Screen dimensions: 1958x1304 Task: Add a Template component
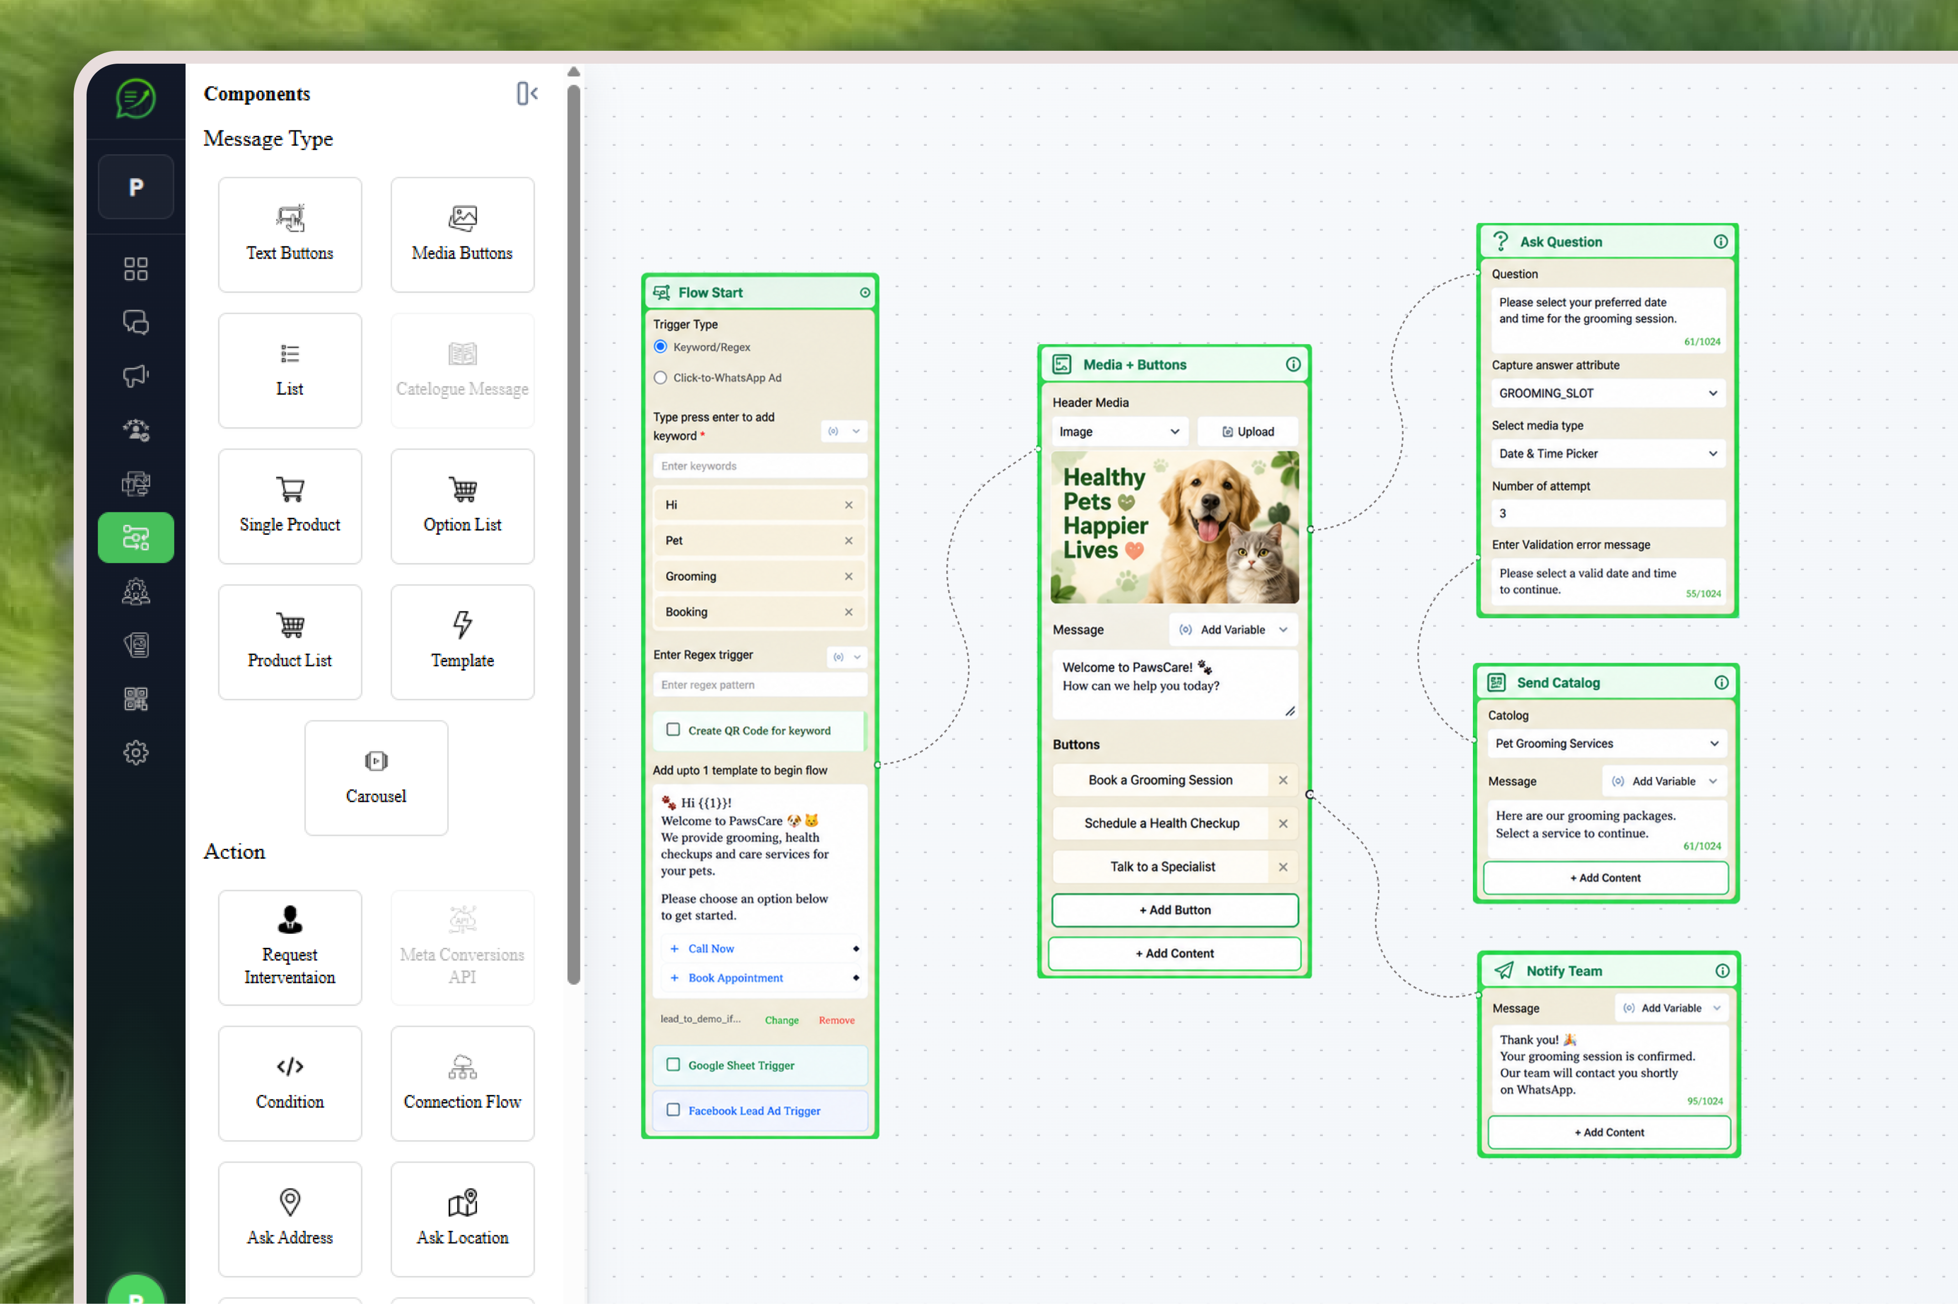pos(462,642)
